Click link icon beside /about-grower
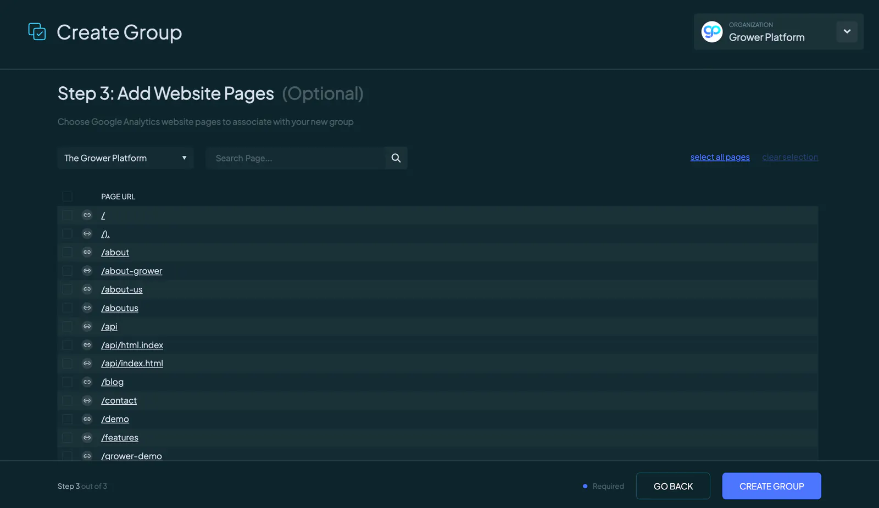 click(87, 271)
